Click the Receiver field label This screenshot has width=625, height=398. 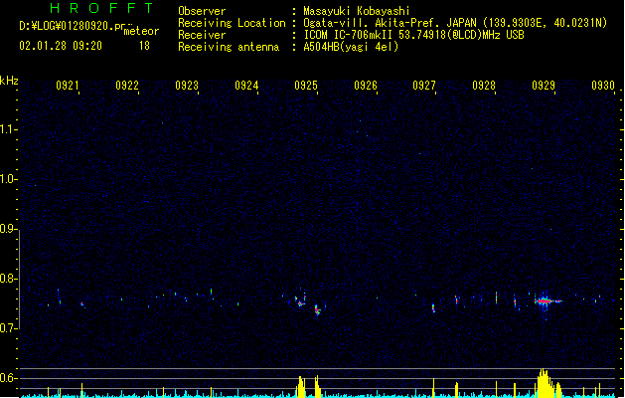(x=202, y=35)
